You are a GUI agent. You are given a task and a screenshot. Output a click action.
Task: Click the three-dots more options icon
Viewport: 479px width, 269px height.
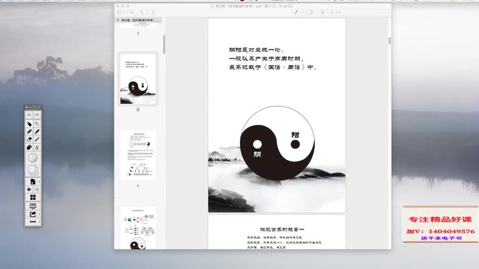tap(33, 222)
